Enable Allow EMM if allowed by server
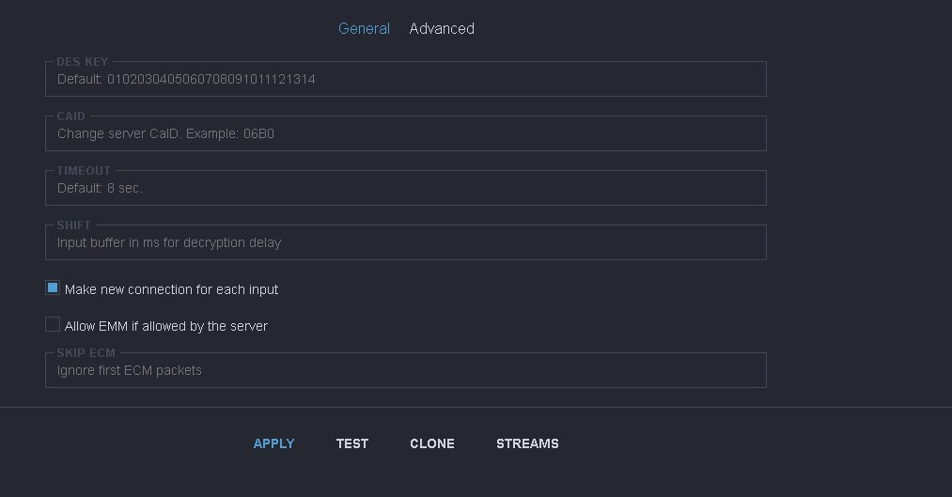Screen dimensions: 952x497 click(53, 324)
